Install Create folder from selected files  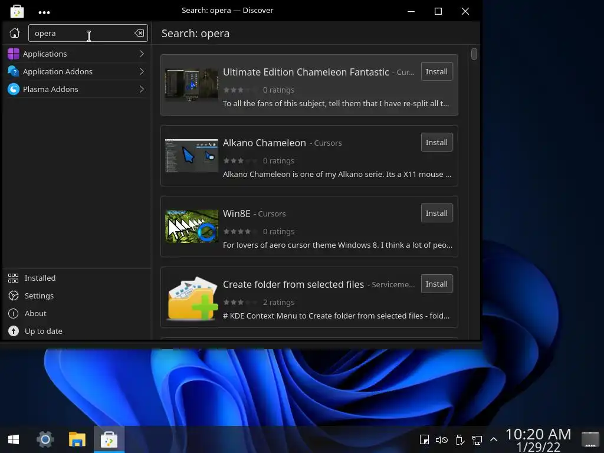[x=437, y=284]
